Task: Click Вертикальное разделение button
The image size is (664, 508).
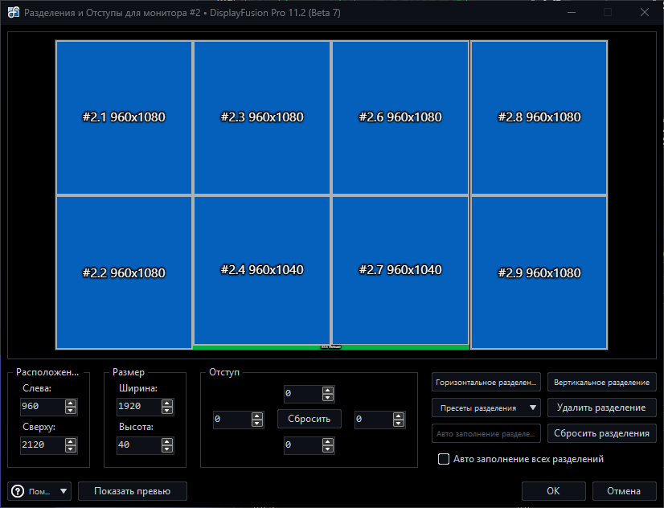Action: tap(601, 382)
